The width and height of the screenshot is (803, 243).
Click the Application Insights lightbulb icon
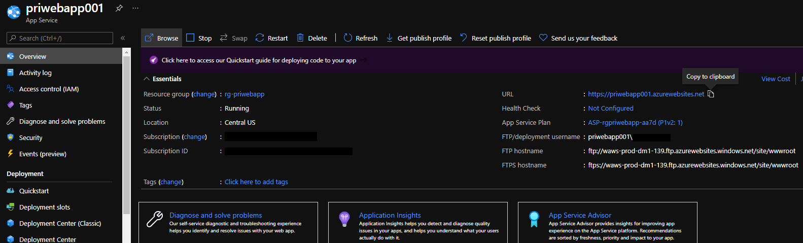(x=344, y=219)
